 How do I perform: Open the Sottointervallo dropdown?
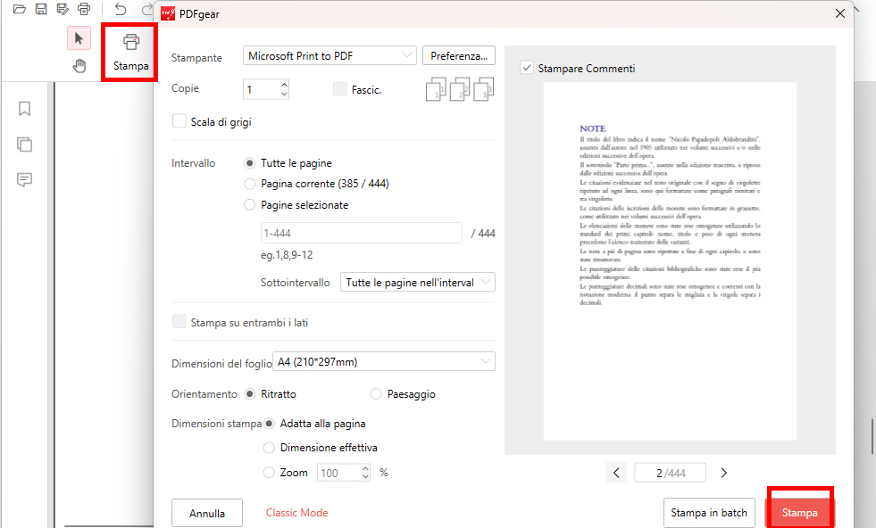(x=417, y=281)
